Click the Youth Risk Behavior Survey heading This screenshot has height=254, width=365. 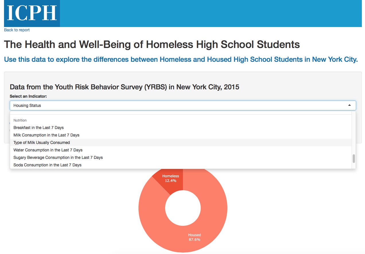pyautogui.click(x=124, y=87)
